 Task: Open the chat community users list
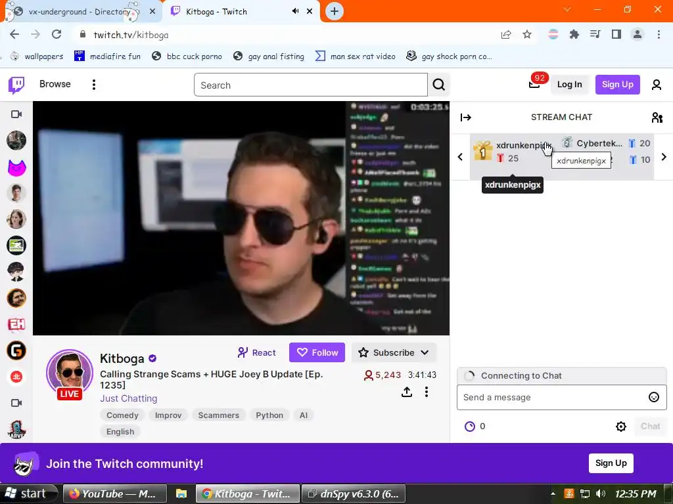click(x=657, y=117)
